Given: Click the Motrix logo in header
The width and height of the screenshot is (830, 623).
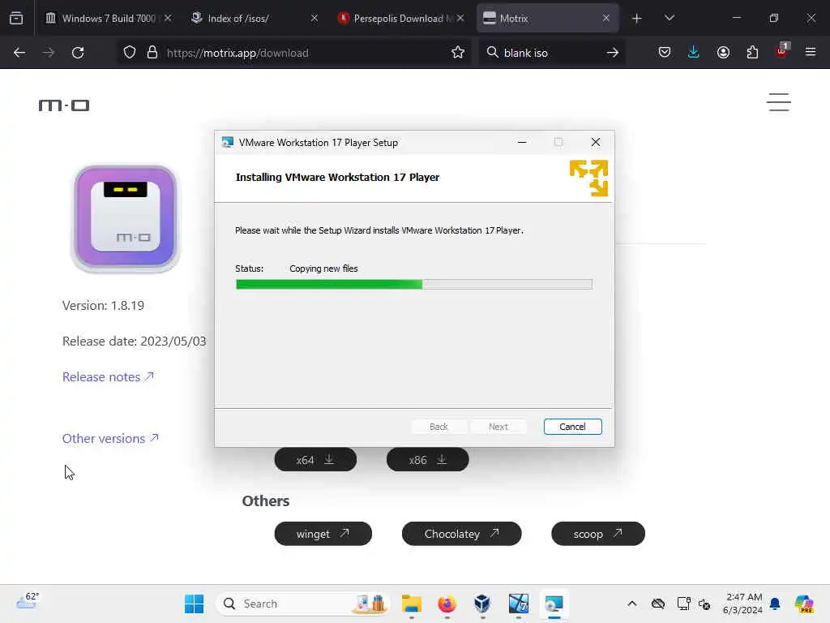Looking at the screenshot, I should click(64, 105).
